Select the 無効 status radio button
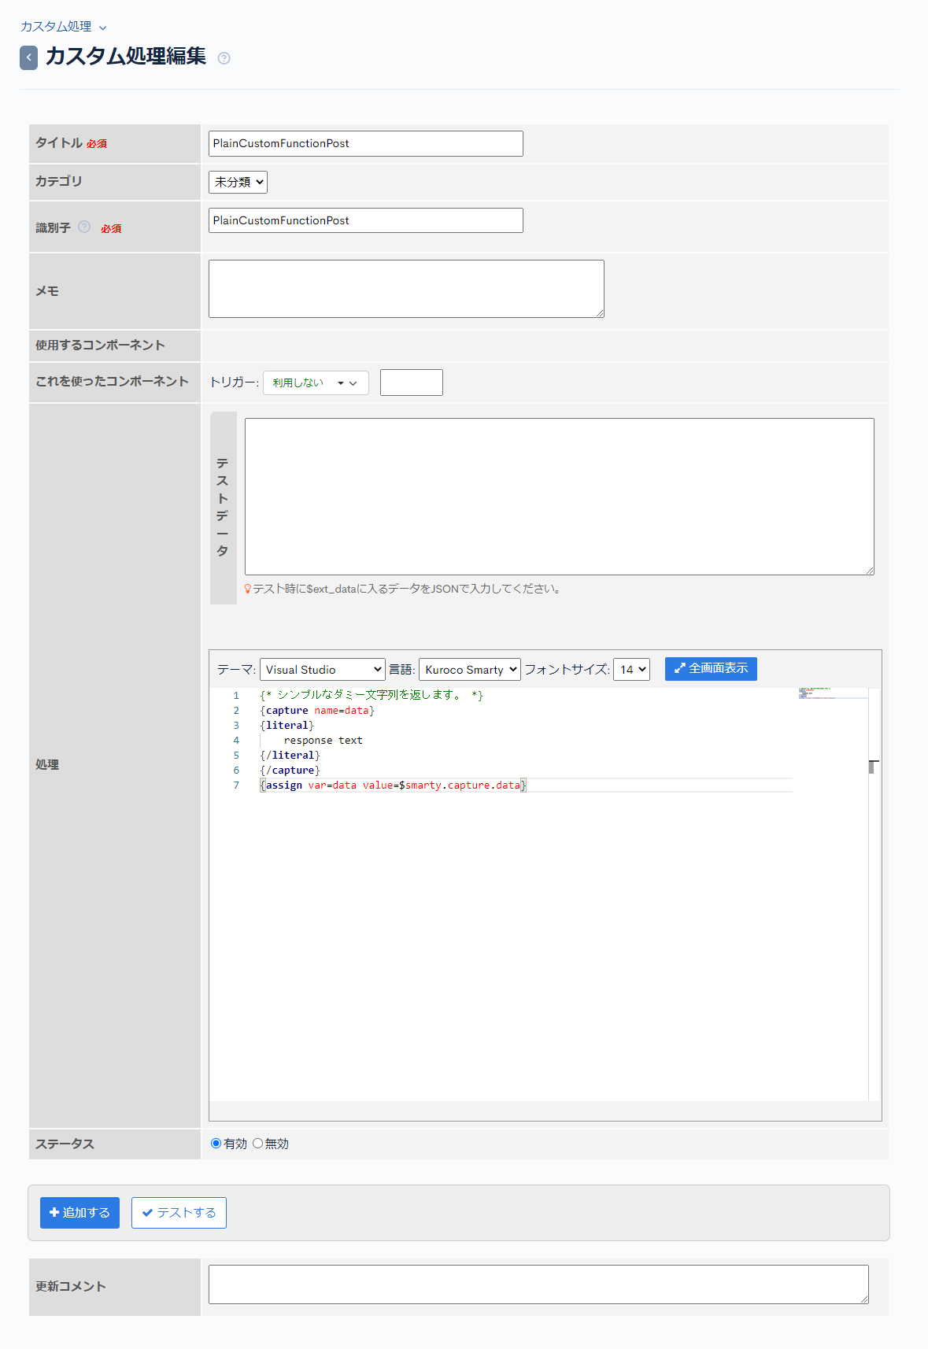This screenshot has height=1349, width=928. [x=257, y=1144]
